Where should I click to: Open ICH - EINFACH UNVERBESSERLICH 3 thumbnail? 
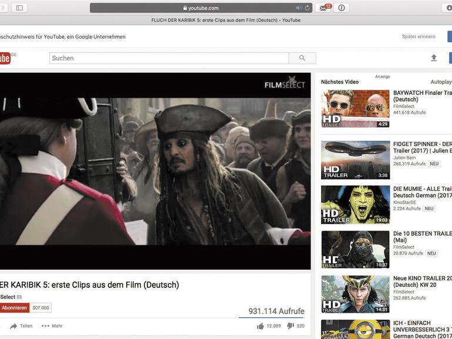(x=355, y=329)
